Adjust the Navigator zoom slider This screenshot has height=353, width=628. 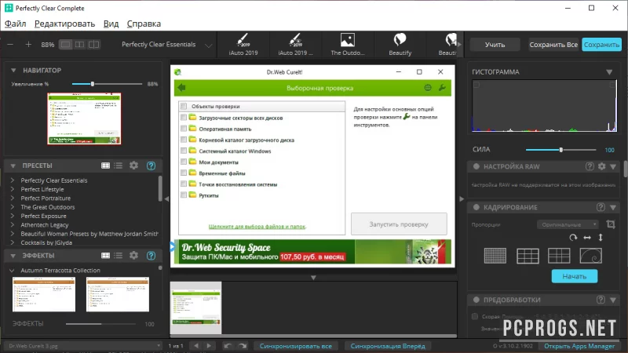click(x=93, y=84)
